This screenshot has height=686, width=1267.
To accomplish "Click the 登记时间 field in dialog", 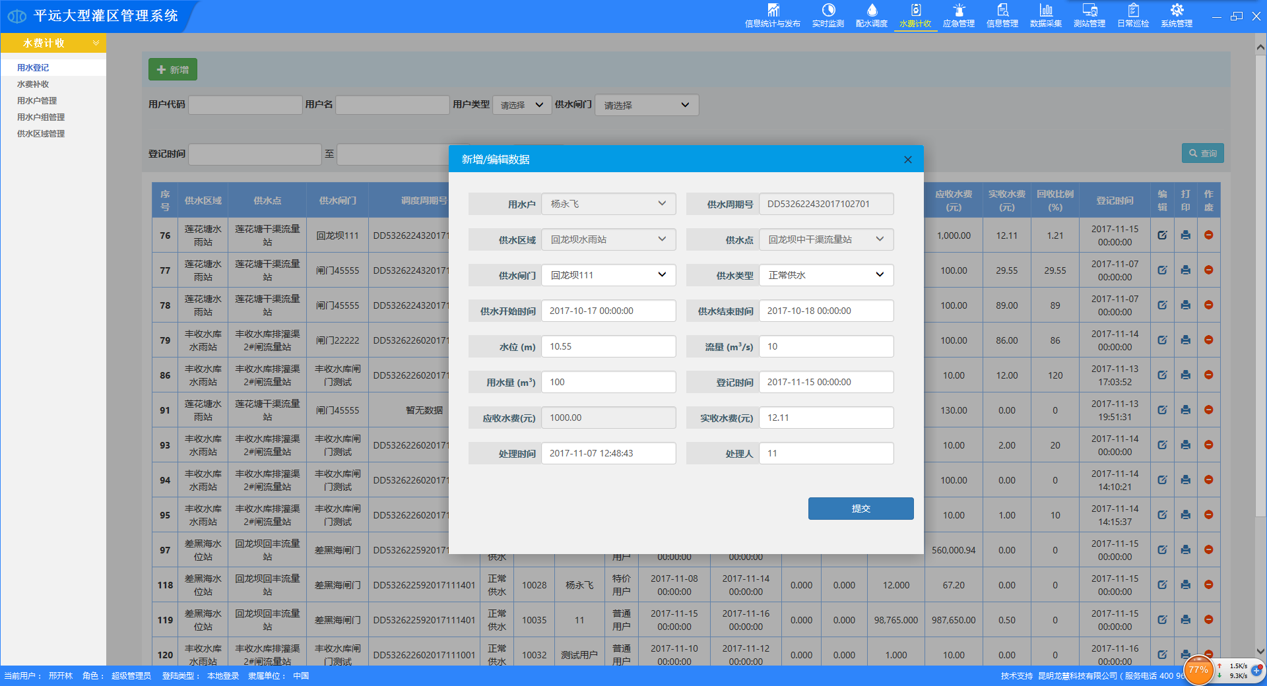I will coord(826,382).
